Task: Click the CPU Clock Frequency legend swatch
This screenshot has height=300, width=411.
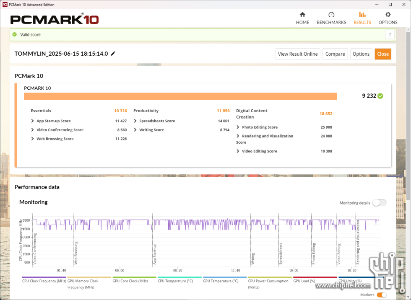Action: tap(44, 277)
